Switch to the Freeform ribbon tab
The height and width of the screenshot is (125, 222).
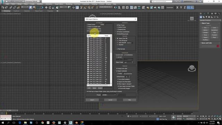click(x=16, y=11)
